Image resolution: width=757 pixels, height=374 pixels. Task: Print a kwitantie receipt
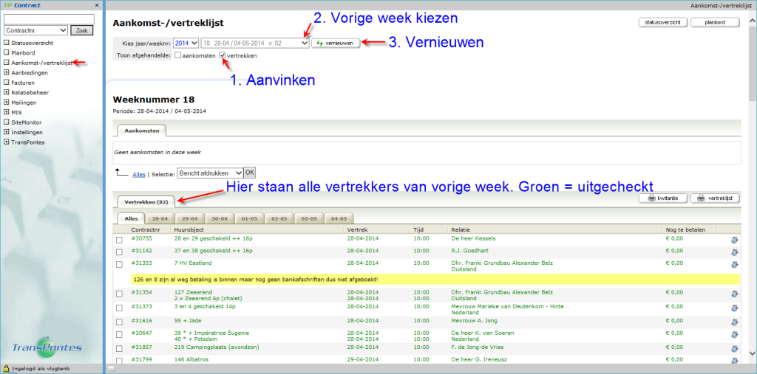pyautogui.click(x=662, y=198)
